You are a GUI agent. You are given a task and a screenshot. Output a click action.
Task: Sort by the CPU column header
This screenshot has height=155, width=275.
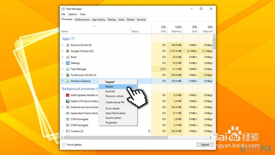click(159, 29)
